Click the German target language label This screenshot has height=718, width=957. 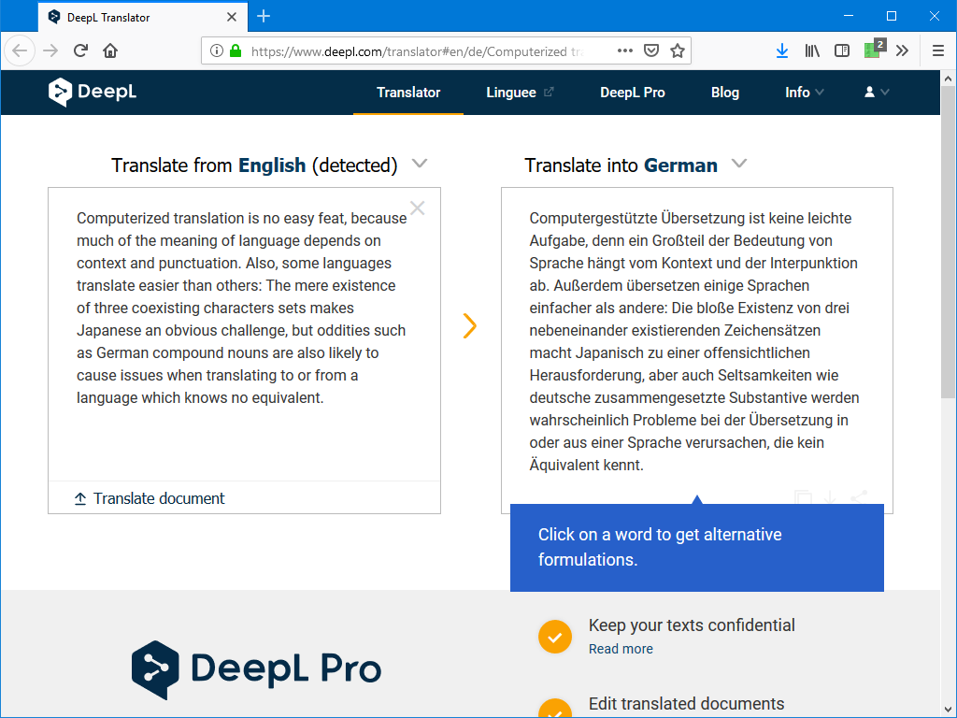tap(680, 165)
